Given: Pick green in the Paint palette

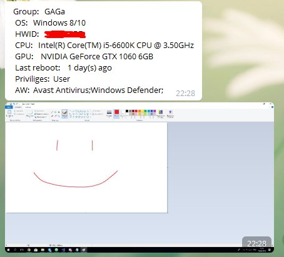Looking at the screenshot, I should coord(146,111).
